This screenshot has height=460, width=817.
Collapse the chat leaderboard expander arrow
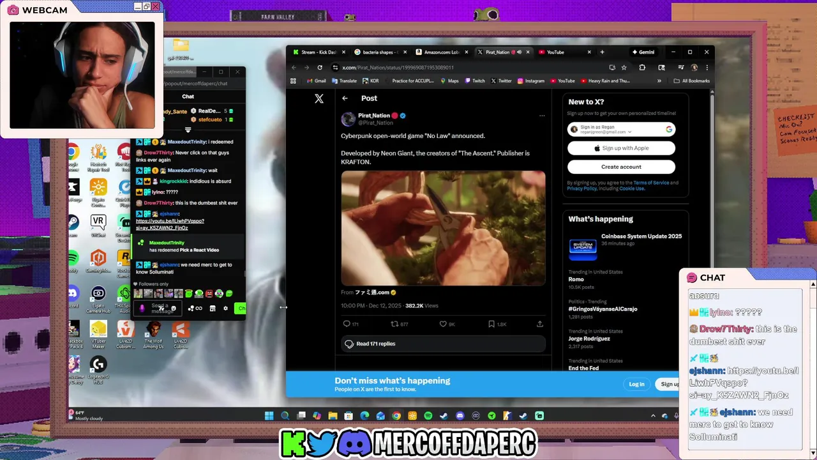click(188, 130)
